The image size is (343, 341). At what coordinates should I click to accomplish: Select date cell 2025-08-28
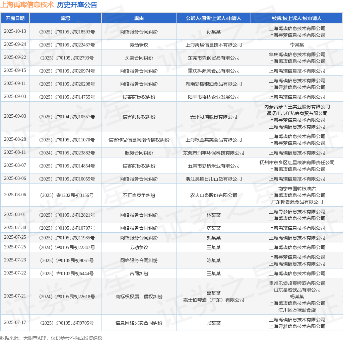tap(15, 139)
